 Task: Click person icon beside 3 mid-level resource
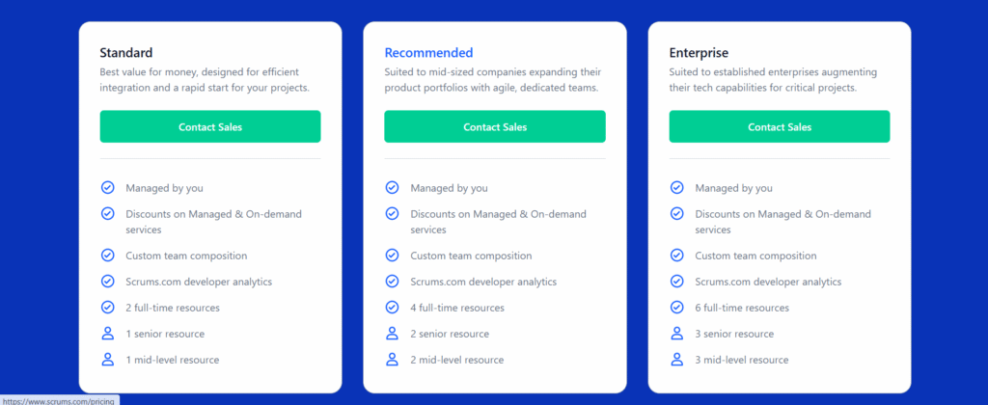coord(676,360)
